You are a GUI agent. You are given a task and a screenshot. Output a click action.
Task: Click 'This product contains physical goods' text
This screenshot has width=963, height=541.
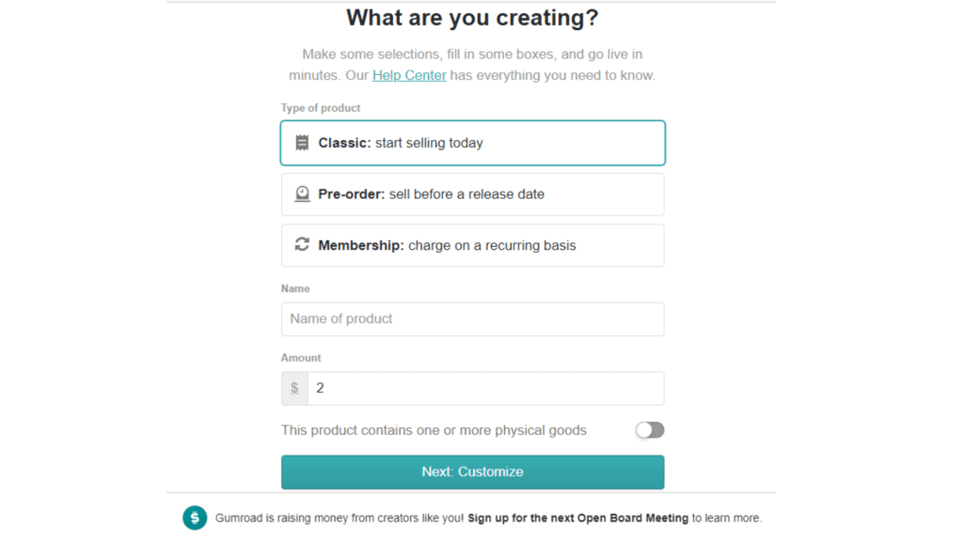coord(434,430)
